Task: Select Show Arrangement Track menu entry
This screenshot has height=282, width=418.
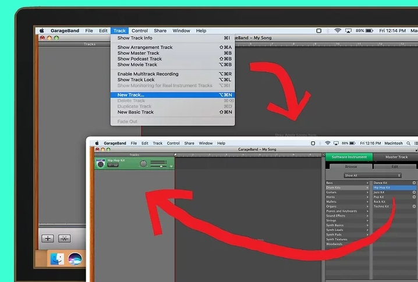Action: coord(173,47)
